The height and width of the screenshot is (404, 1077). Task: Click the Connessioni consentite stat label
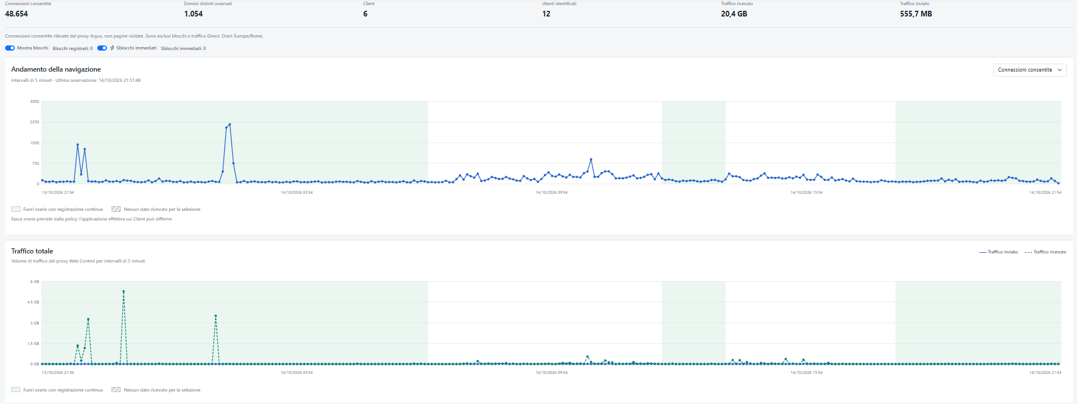coord(28,4)
